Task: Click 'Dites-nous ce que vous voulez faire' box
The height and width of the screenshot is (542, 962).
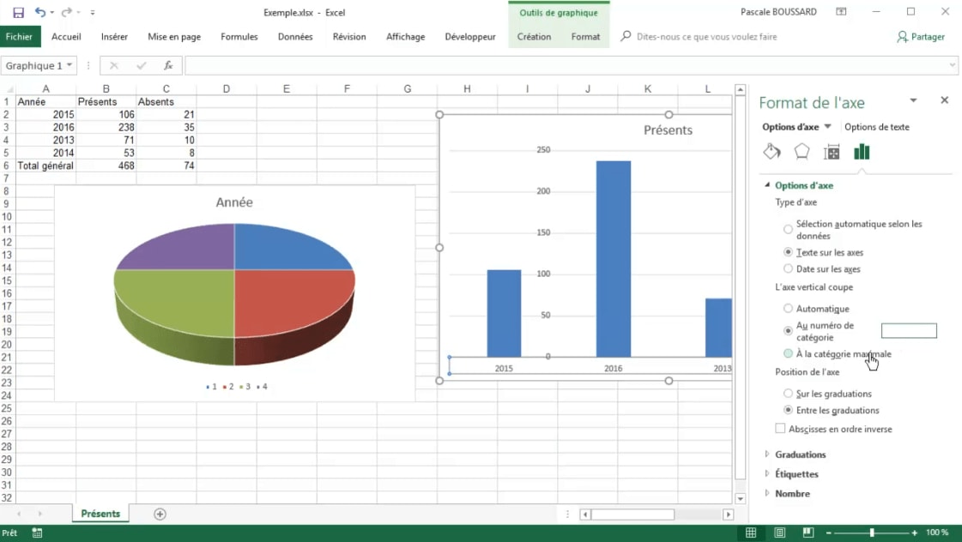Action: pyautogui.click(x=707, y=37)
